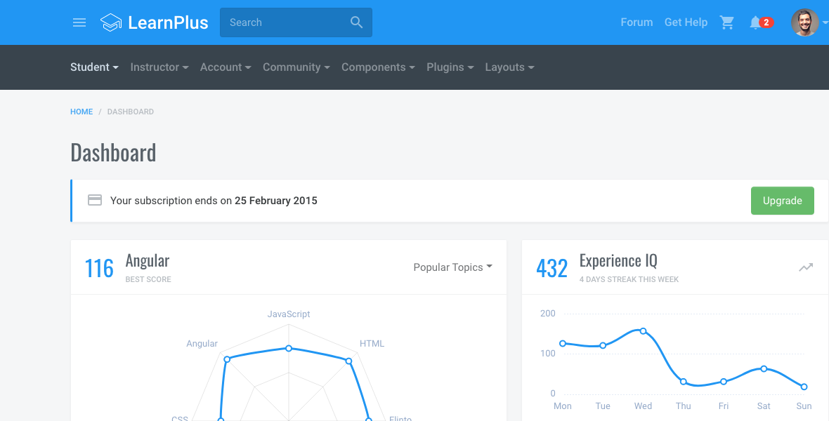The image size is (829, 421).
Task: Click the Tue axis label
Action: pyautogui.click(x=603, y=406)
